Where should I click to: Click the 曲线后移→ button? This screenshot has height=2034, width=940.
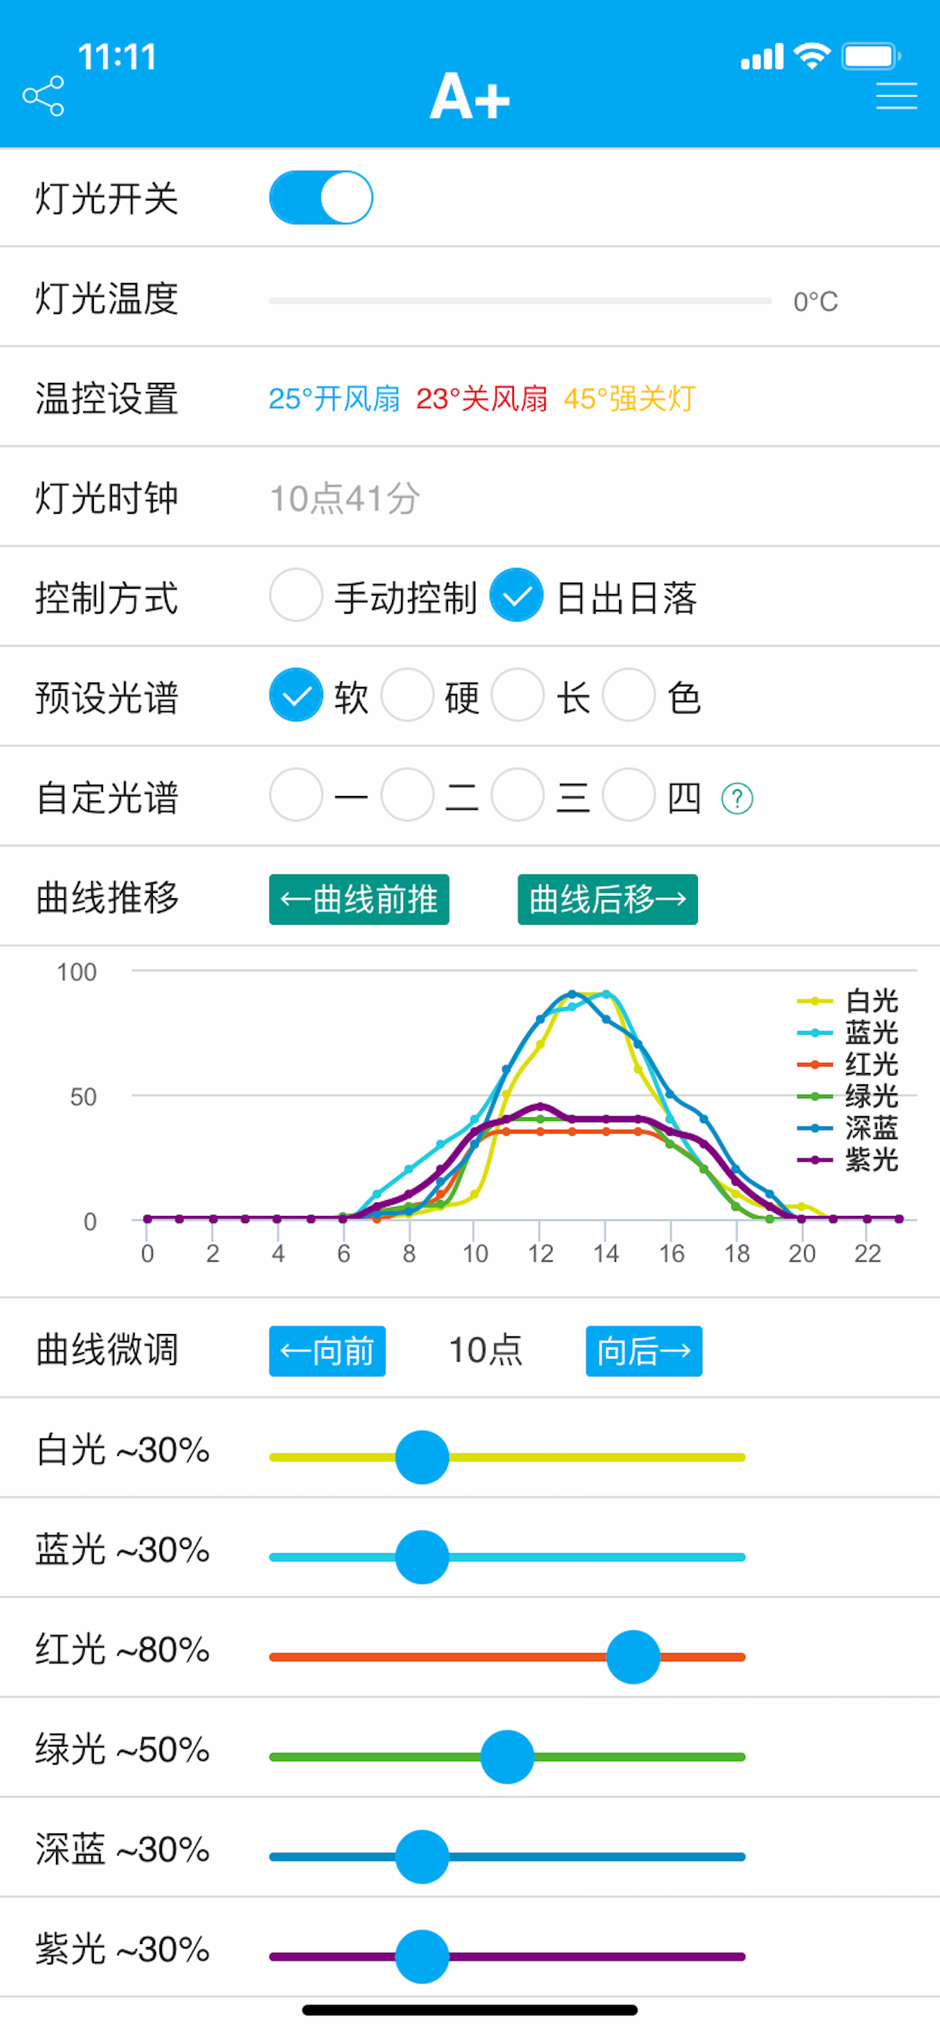click(x=608, y=900)
